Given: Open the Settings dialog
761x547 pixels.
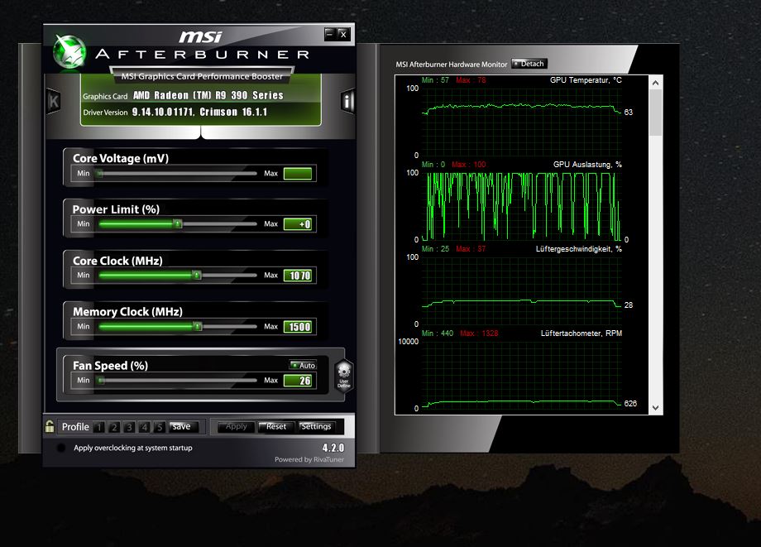Looking at the screenshot, I should click(x=316, y=427).
